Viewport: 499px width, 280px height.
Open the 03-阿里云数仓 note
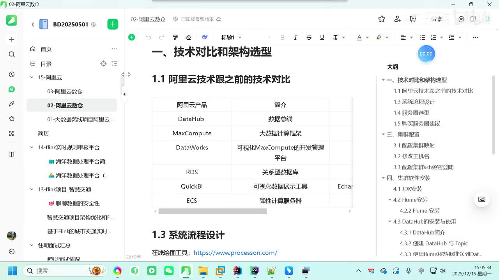(x=65, y=91)
